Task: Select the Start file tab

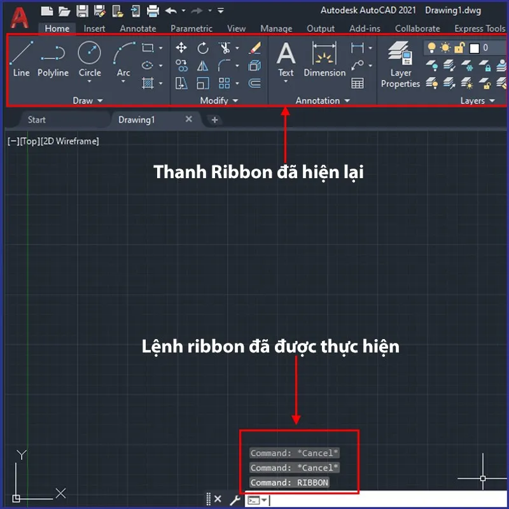Action: pos(36,120)
